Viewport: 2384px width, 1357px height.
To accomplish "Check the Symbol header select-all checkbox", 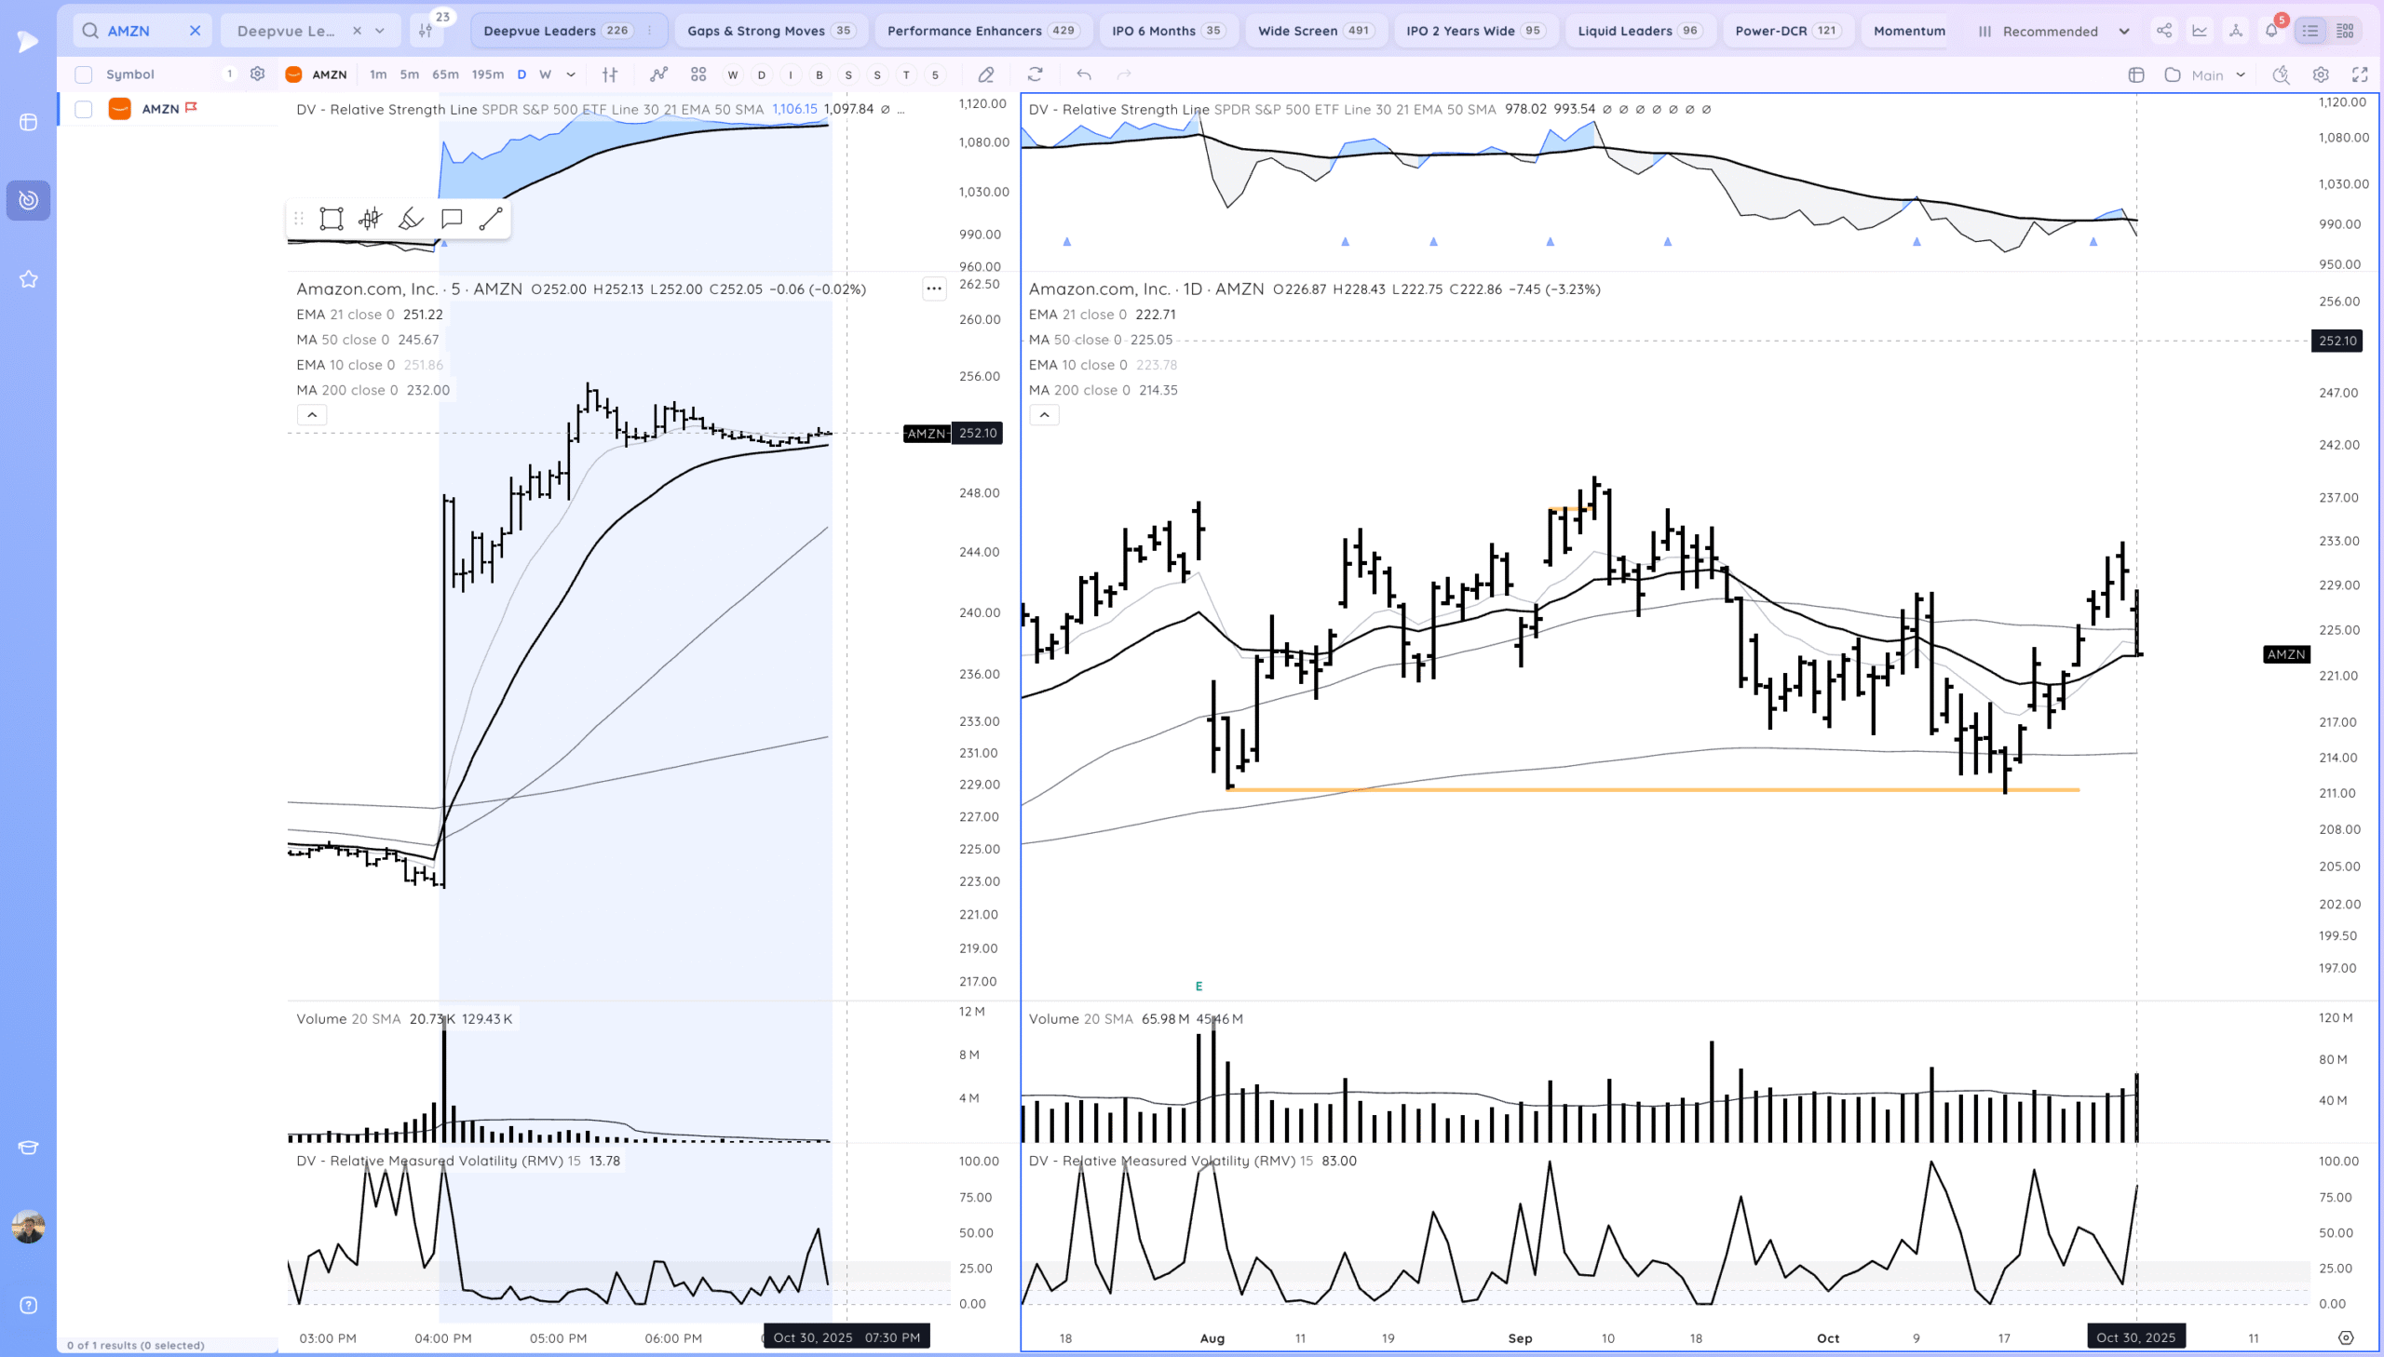I will pos(84,74).
